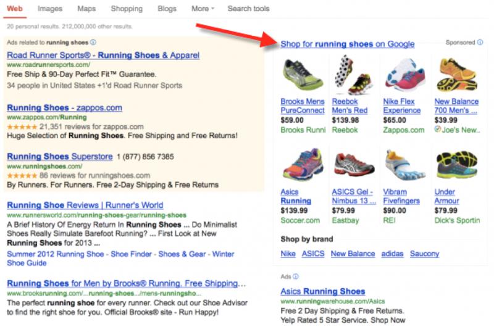Viewport: 494px width, 332px height.
Task: Go to the Blogs tab
Action: (x=167, y=9)
